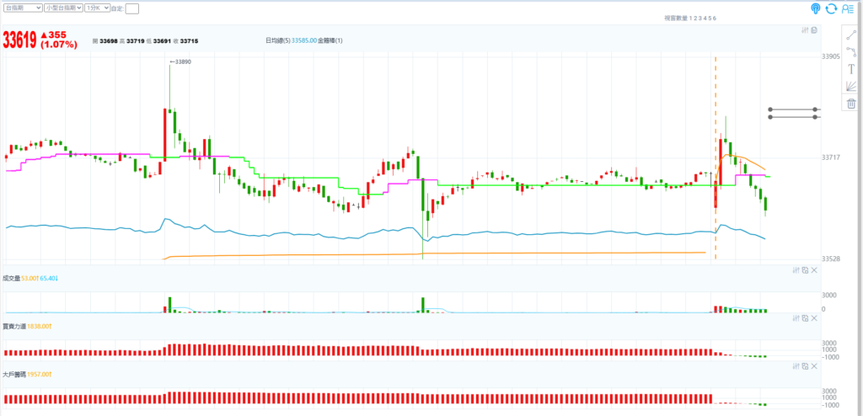Screen dimensions: 863x416
Task: Open the 1分K timeframe dropdown
Action: (97, 8)
